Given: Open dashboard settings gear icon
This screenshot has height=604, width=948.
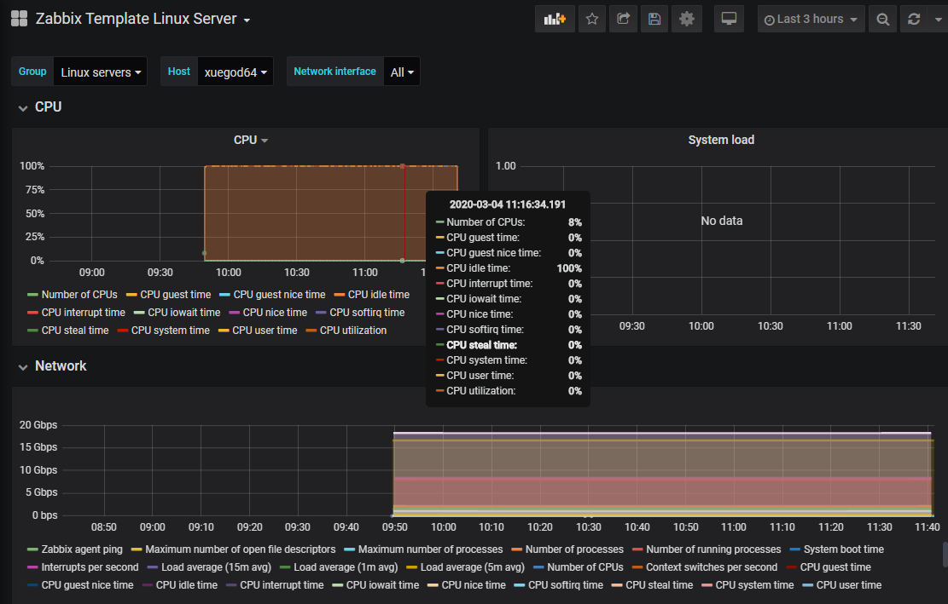Looking at the screenshot, I should 687,19.
